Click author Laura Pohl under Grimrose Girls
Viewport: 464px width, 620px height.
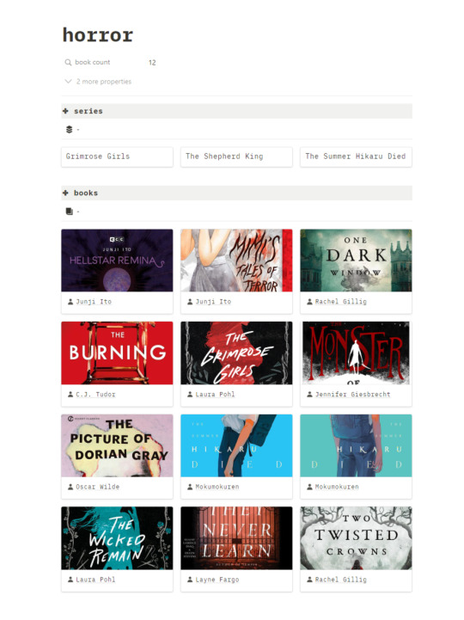pos(215,395)
